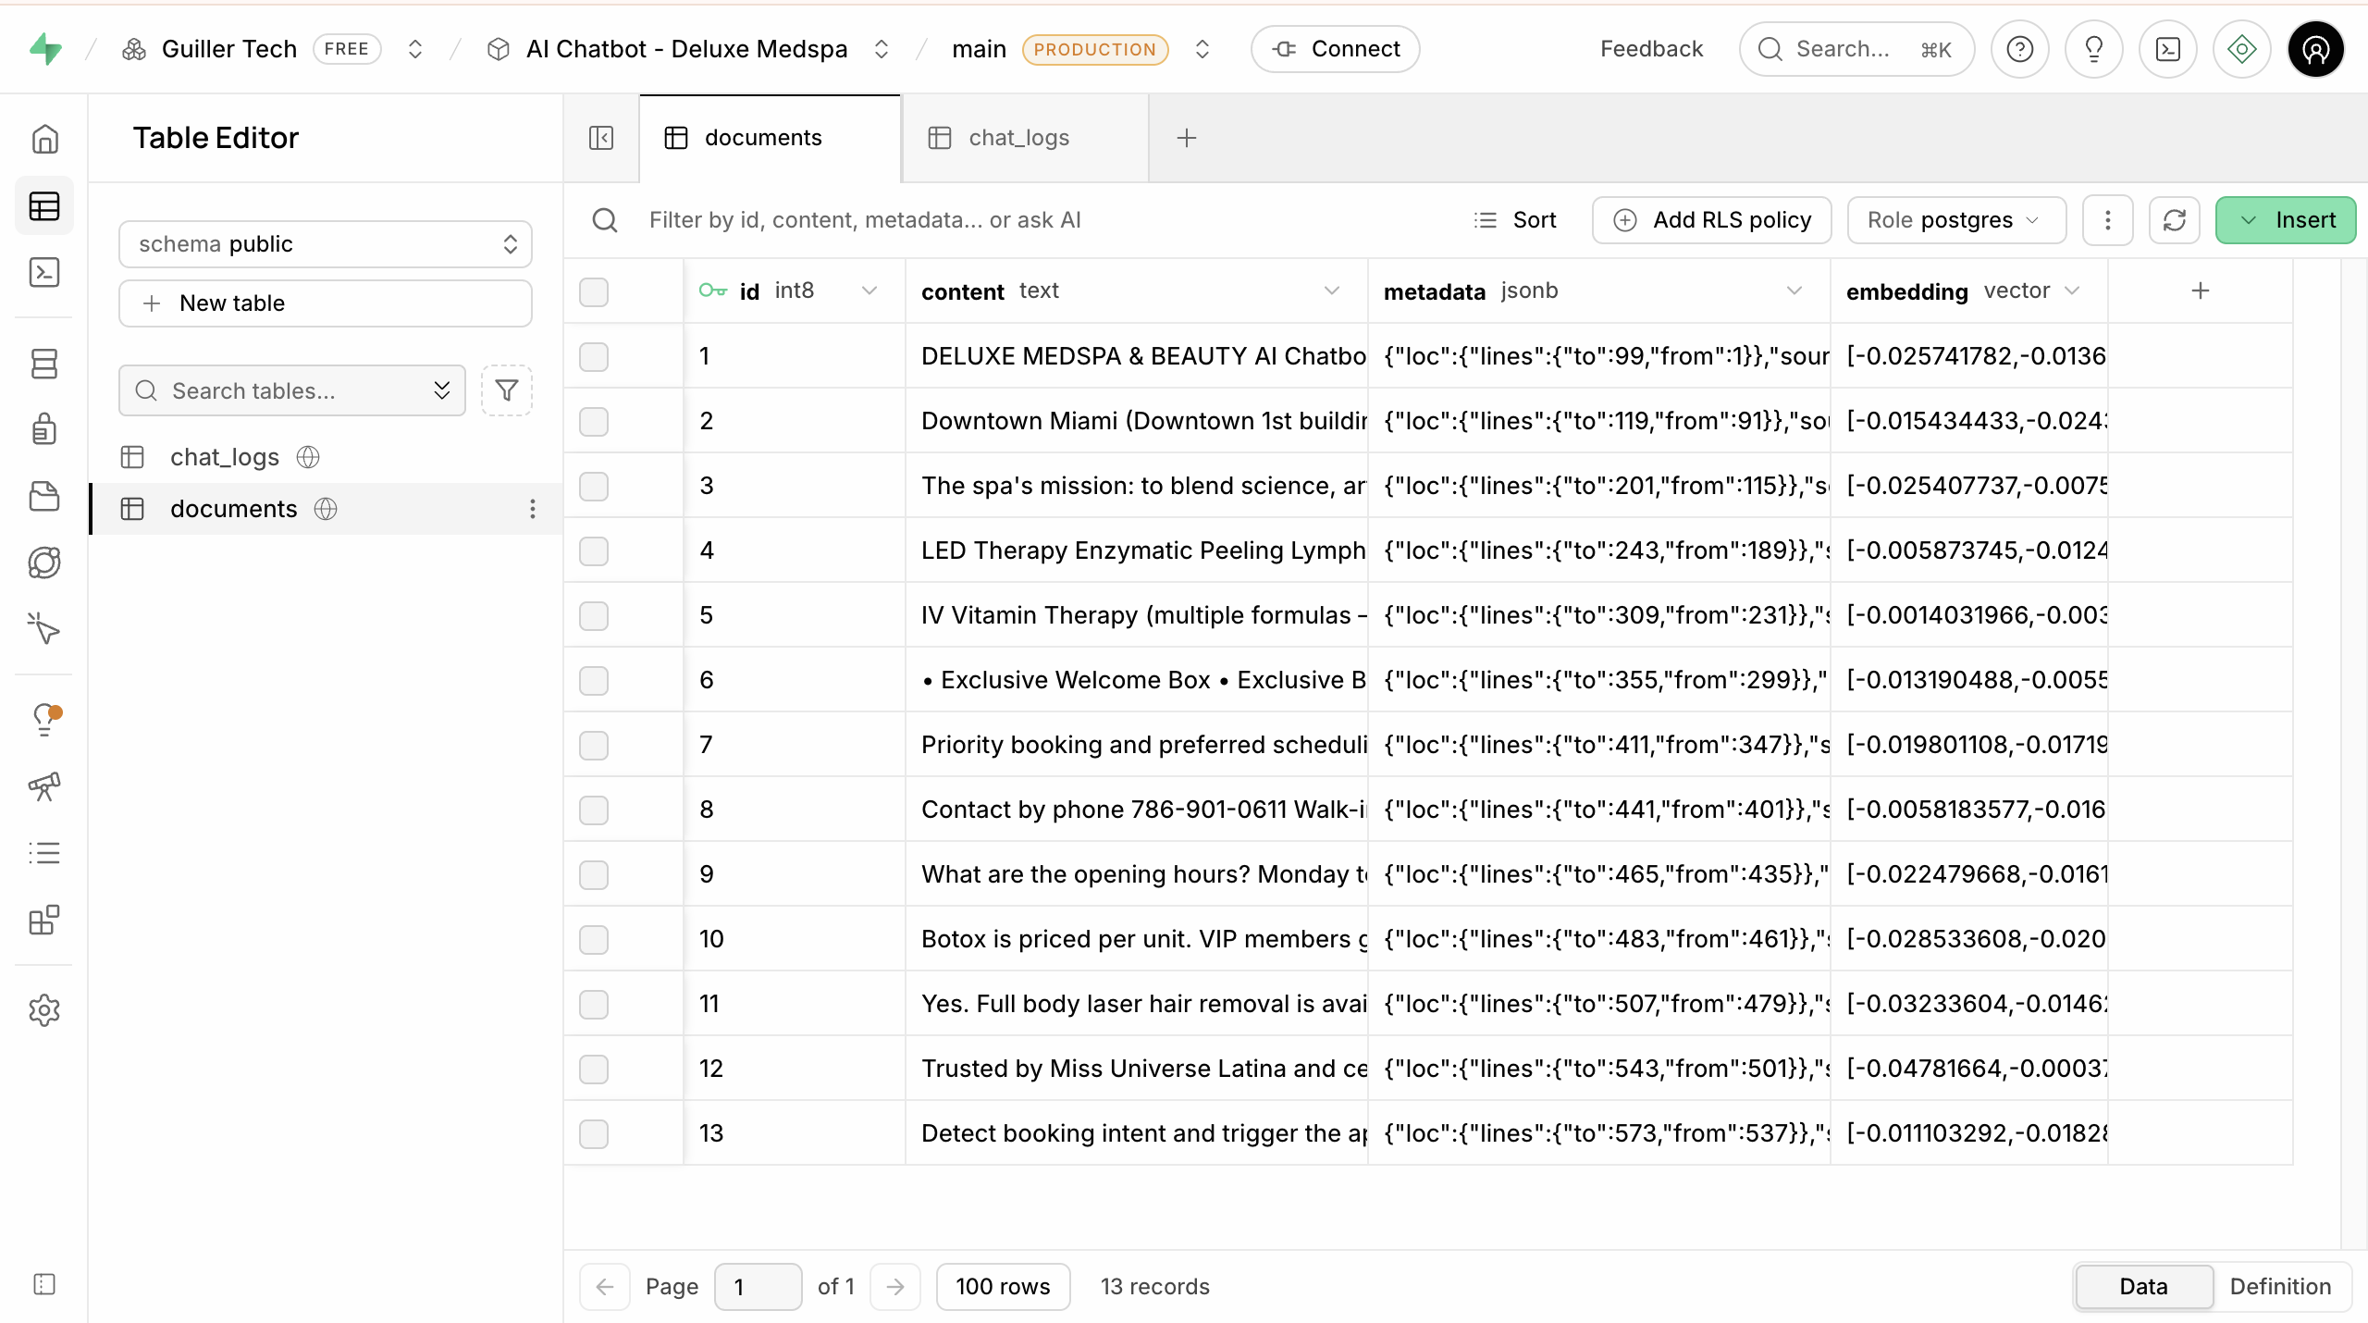Viewport: 2368px width, 1323px height.
Task: Open the schema public dropdown
Action: tap(326, 244)
